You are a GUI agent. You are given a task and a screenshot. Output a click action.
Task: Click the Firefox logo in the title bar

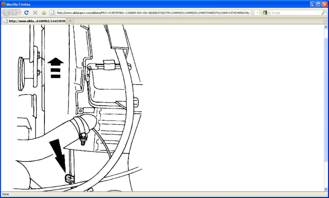tap(3, 4)
